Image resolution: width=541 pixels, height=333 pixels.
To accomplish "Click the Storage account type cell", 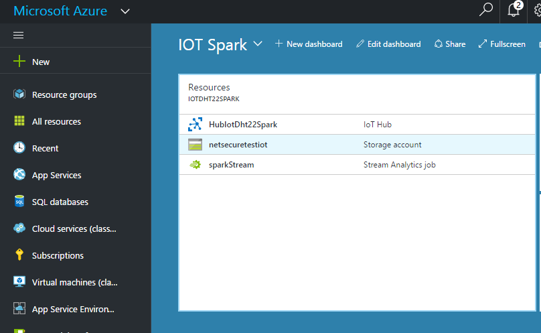I will [392, 145].
